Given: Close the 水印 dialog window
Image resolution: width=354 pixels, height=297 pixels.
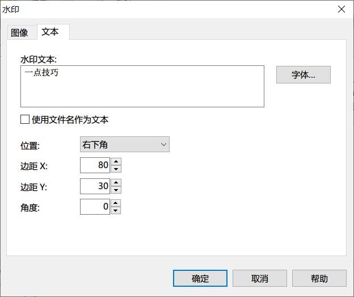Looking at the screenshot, I should coord(342,10).
